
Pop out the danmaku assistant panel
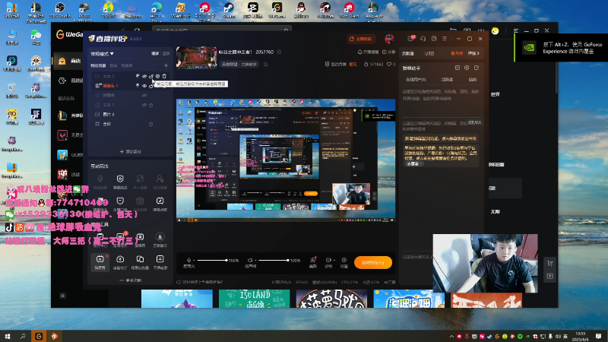click(x=477, y=68)
